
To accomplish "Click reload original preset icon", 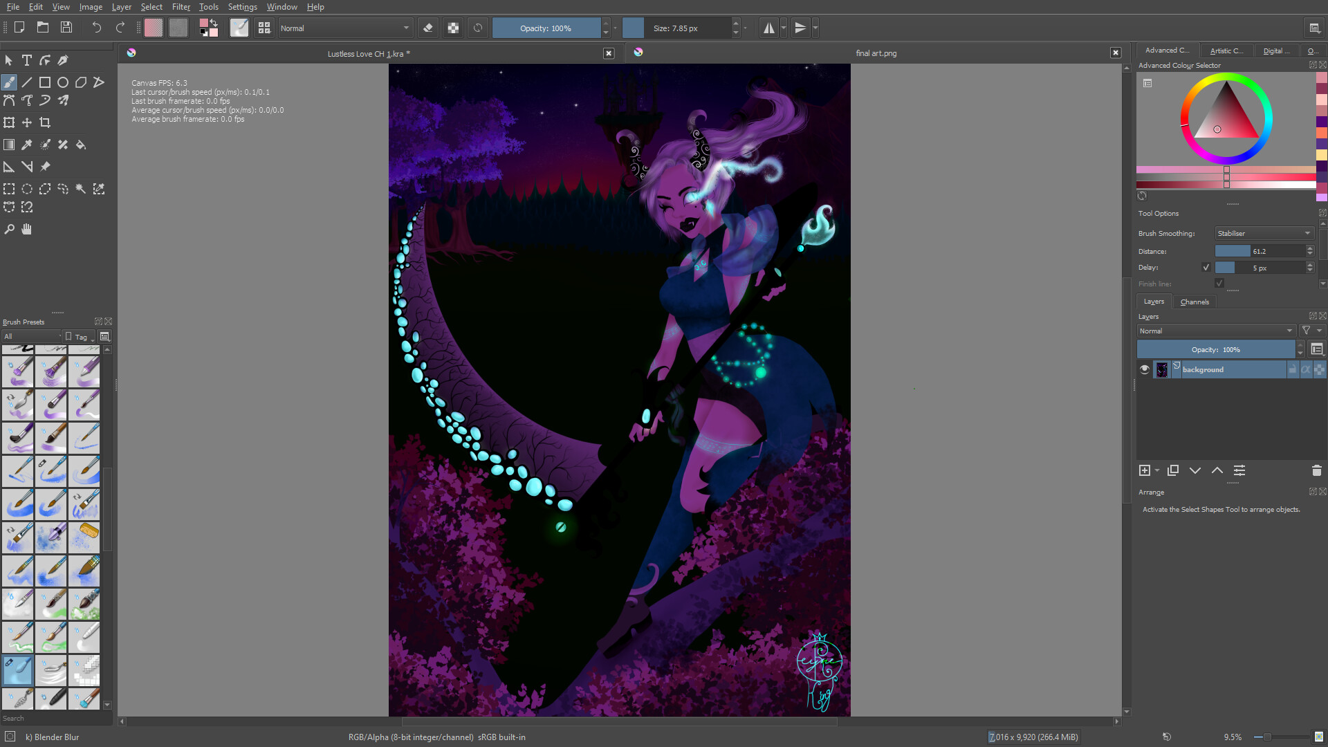I will tap(478, 28).
